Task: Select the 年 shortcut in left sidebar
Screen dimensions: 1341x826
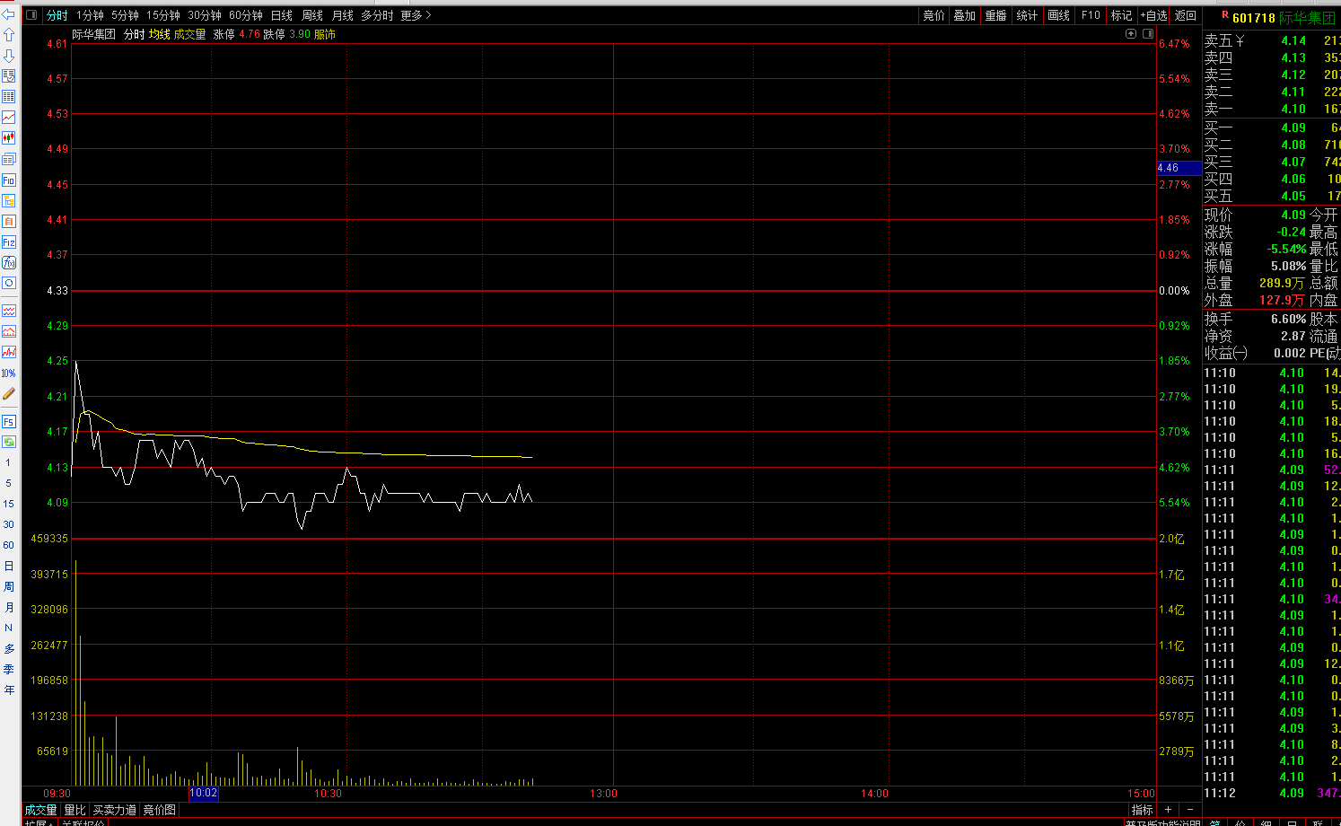Action: pos(8,690)
